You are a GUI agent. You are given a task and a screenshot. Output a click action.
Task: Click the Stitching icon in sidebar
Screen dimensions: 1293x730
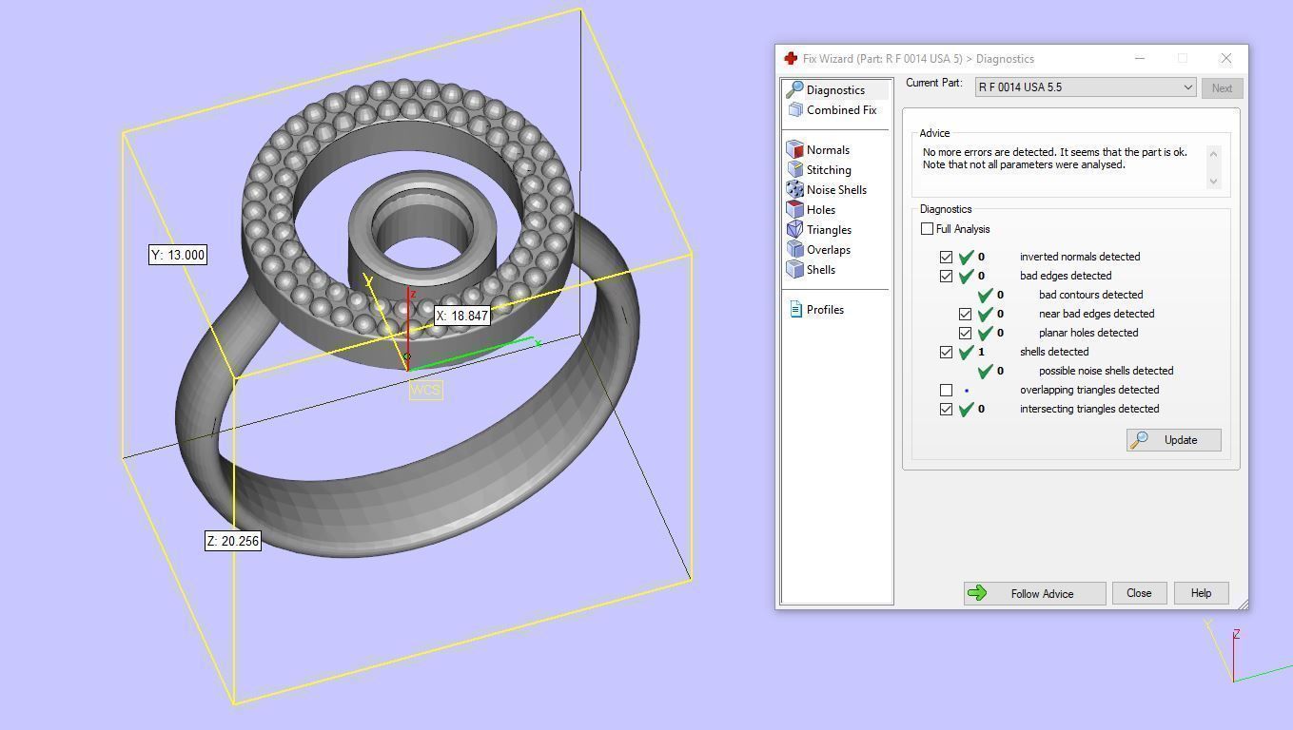click(795, 170)
